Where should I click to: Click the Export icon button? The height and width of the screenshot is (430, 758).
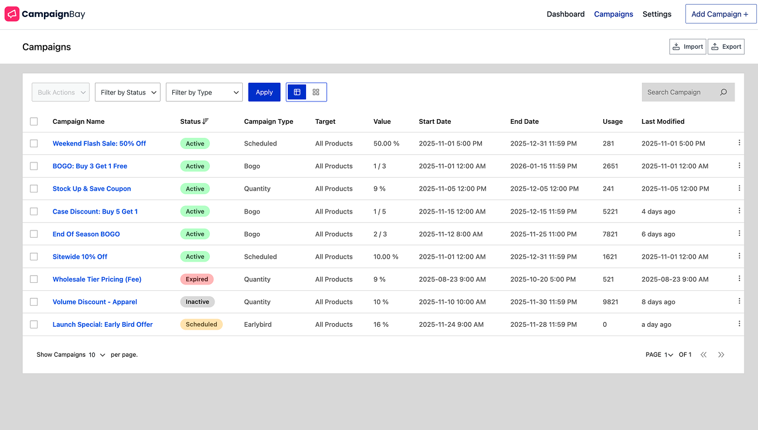tap(716, 46)
